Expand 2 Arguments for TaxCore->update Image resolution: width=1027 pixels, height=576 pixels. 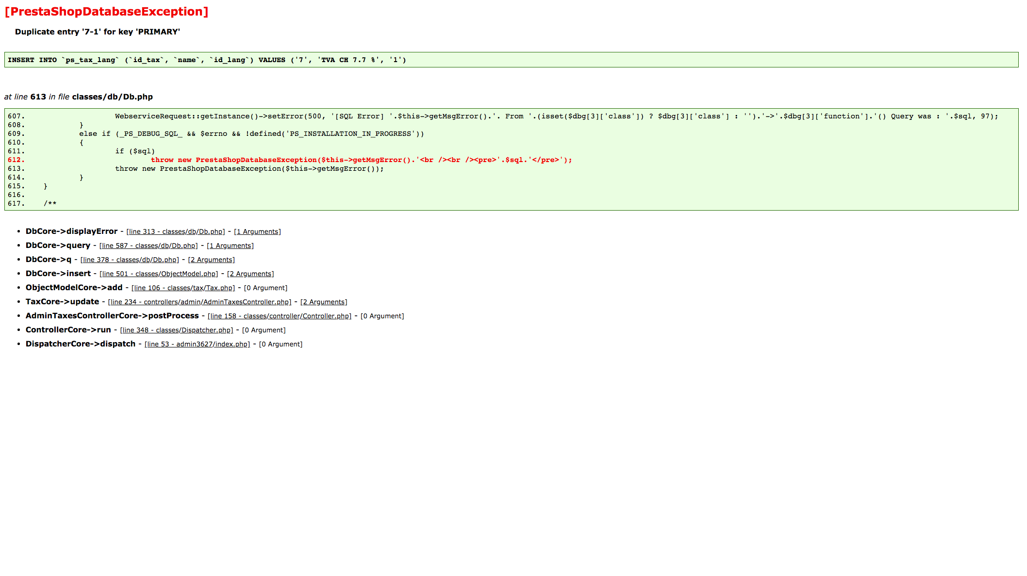tap(324, 302)
